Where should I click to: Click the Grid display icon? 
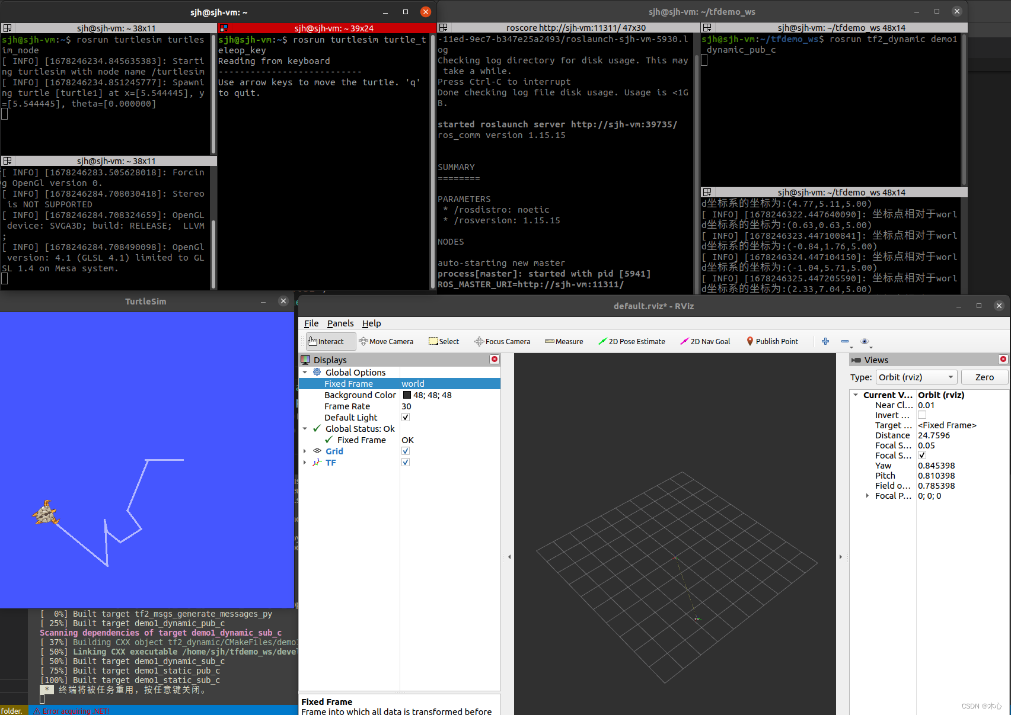tap(317, 451)
